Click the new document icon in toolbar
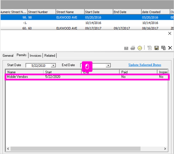The image size is (174, 154). tap(149, 48)
